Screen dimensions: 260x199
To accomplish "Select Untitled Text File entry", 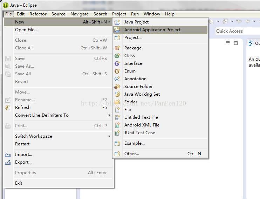I will coord(160,117).
